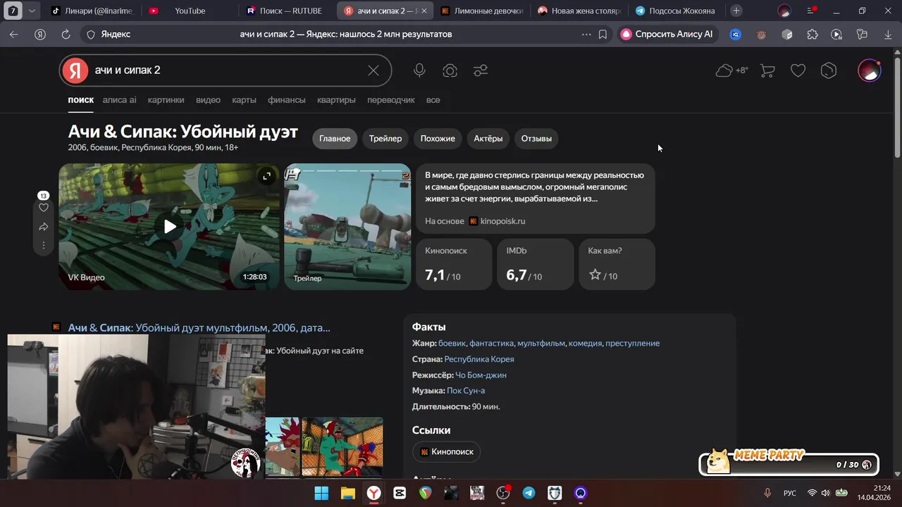This screenshot has height=507, width=902.
Task: Open Telegram from the taskbar
Action: click(x=529, y=493)
